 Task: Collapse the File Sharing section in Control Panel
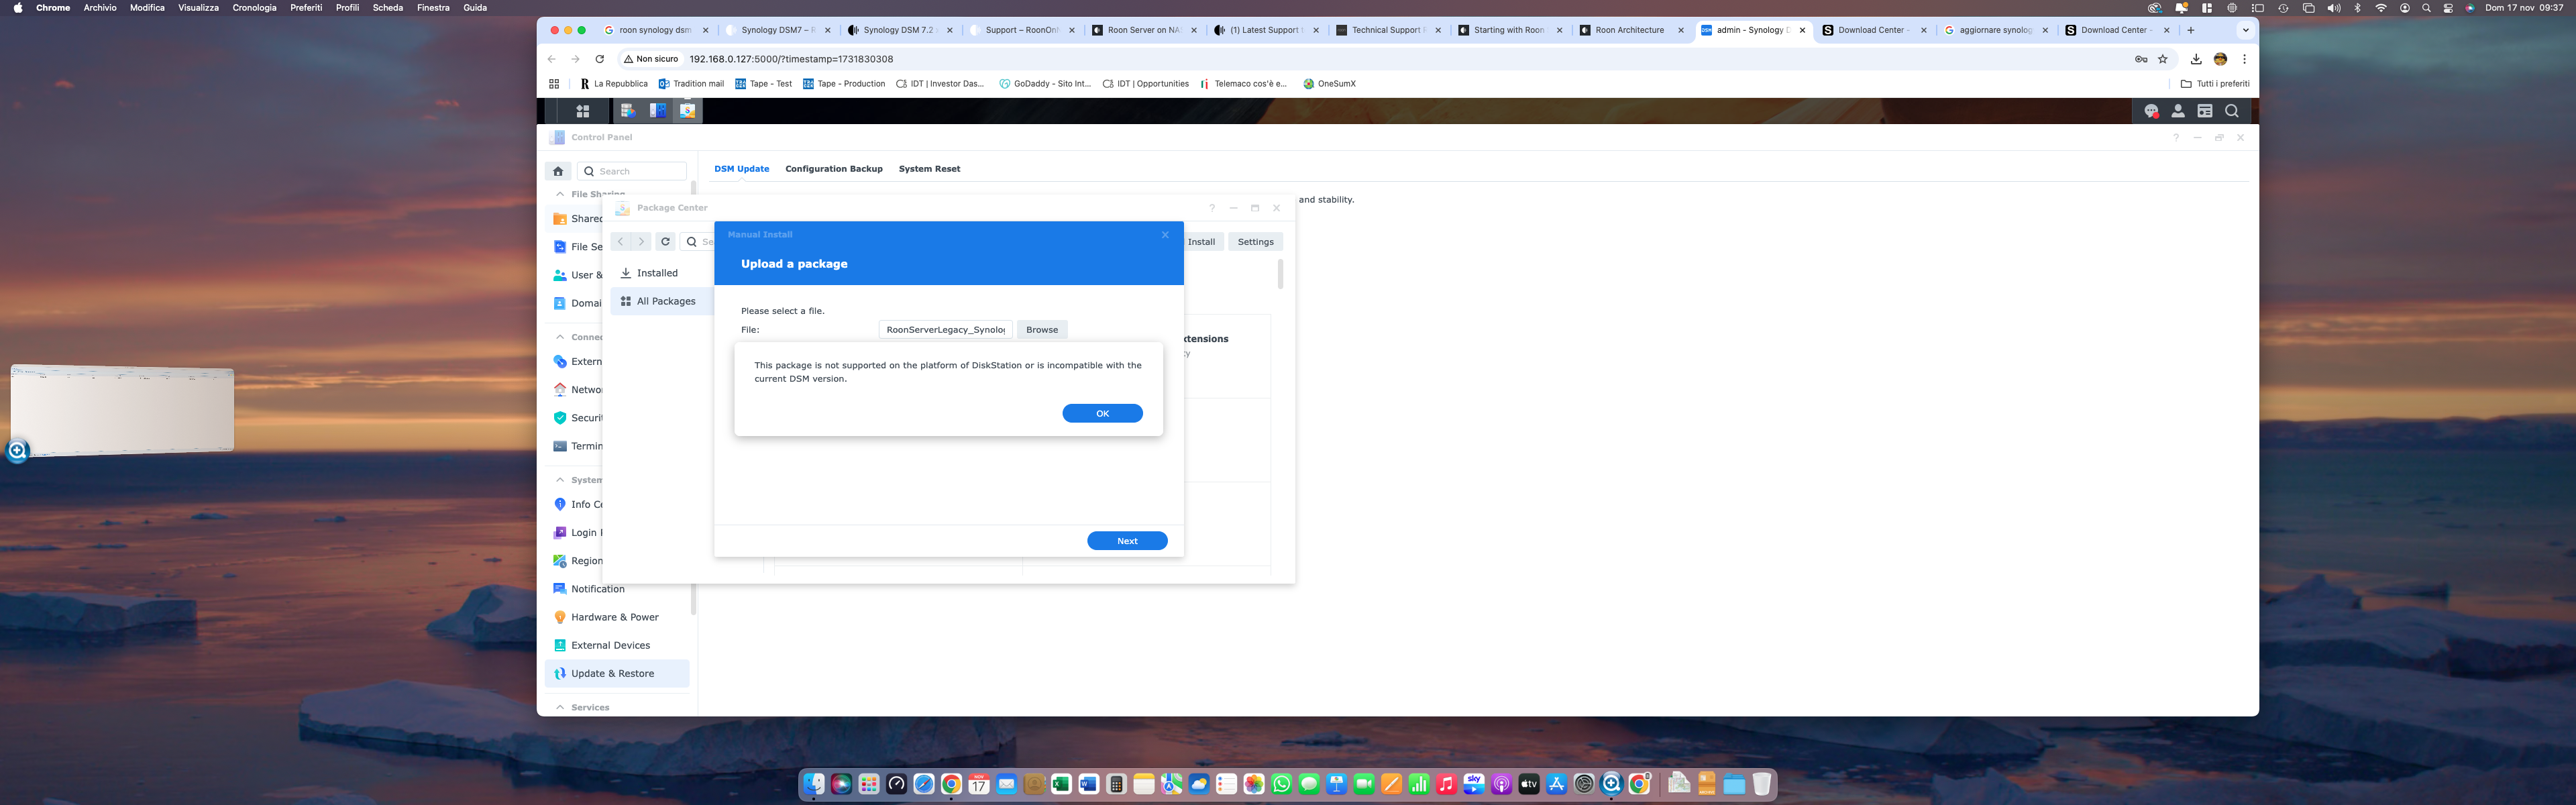(x=560, y=194)
